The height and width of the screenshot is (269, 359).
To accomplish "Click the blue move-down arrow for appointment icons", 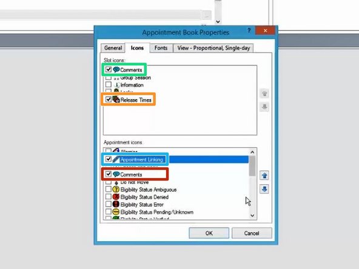I will (264, 189).
